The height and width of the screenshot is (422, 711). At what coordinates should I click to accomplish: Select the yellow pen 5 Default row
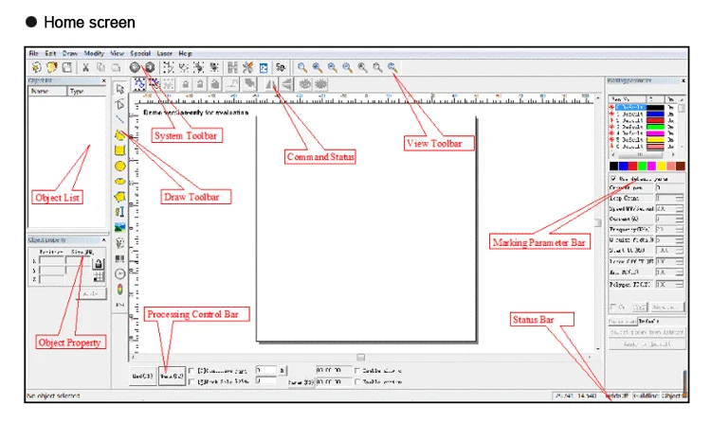(x=643, y=140)
